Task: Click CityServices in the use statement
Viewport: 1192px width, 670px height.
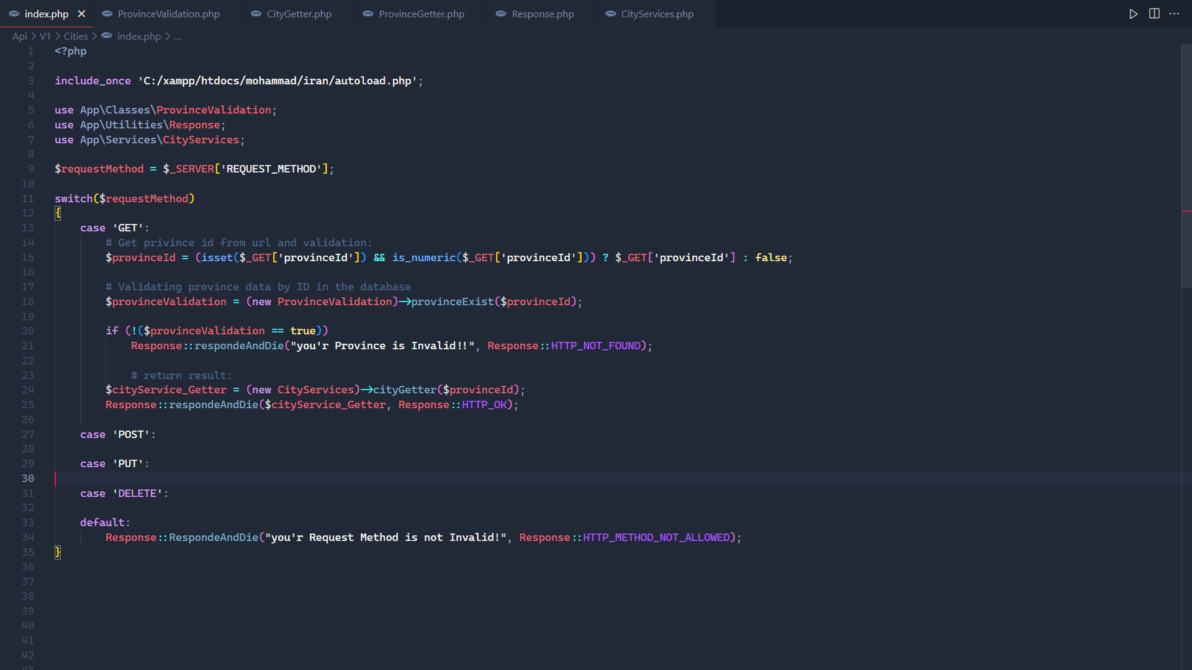Action: [201, 140]
